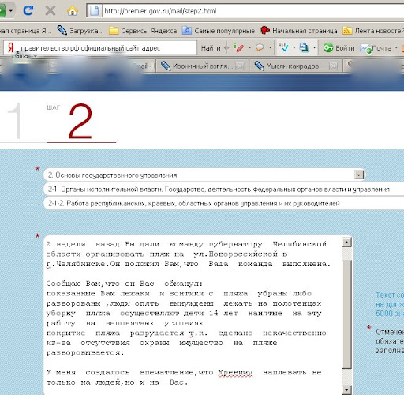Click the Найти search button
Image resolution: width=404 pixels, height=395 pixels.
point(211,48)
